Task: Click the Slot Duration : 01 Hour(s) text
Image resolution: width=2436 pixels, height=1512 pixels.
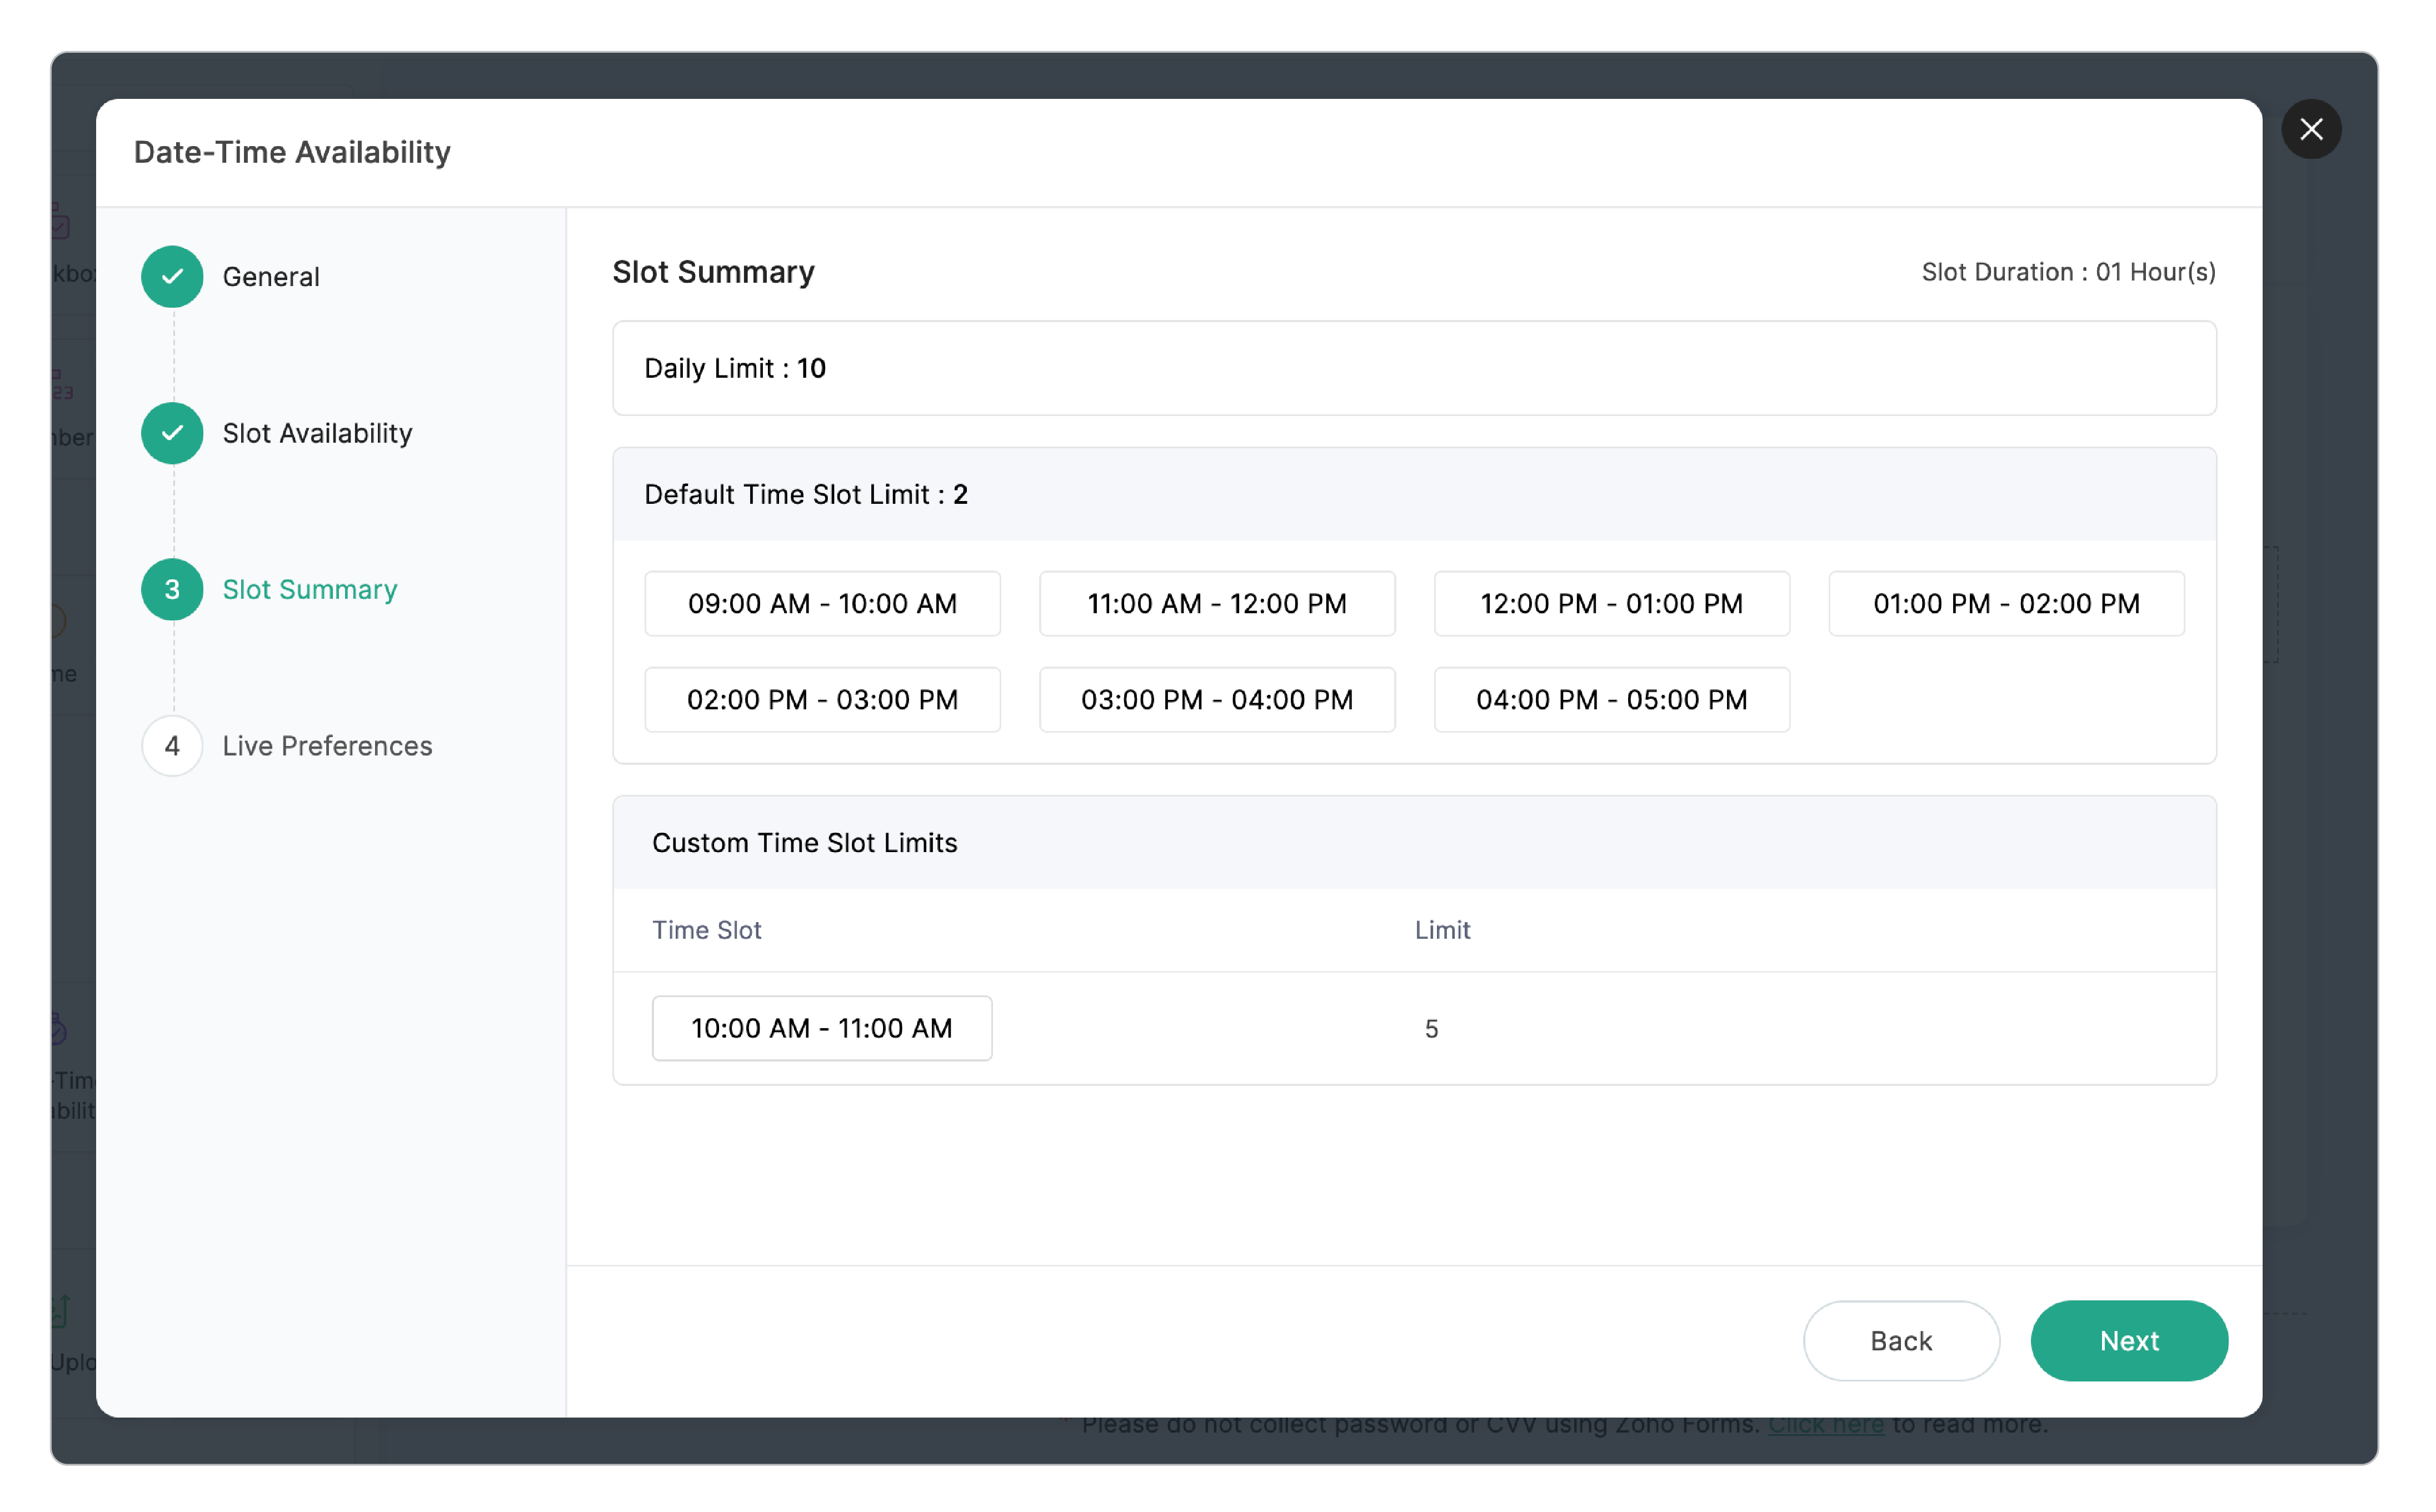Action: [x=2068, y=272]
